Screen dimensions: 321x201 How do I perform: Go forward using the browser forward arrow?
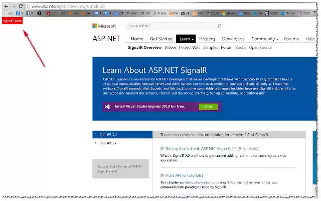click(14, 6)
